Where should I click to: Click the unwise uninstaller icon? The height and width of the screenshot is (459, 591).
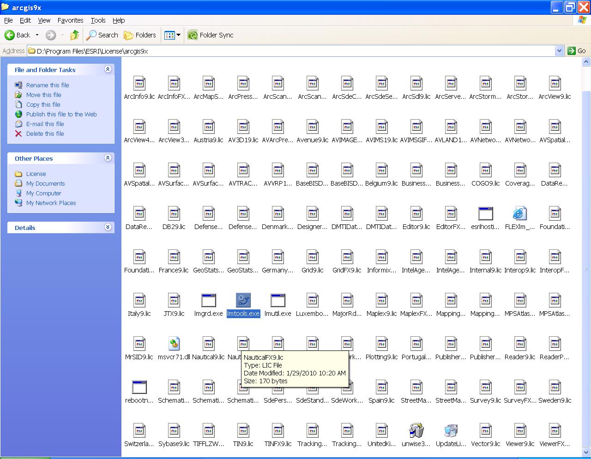click(x=416, y=431)
